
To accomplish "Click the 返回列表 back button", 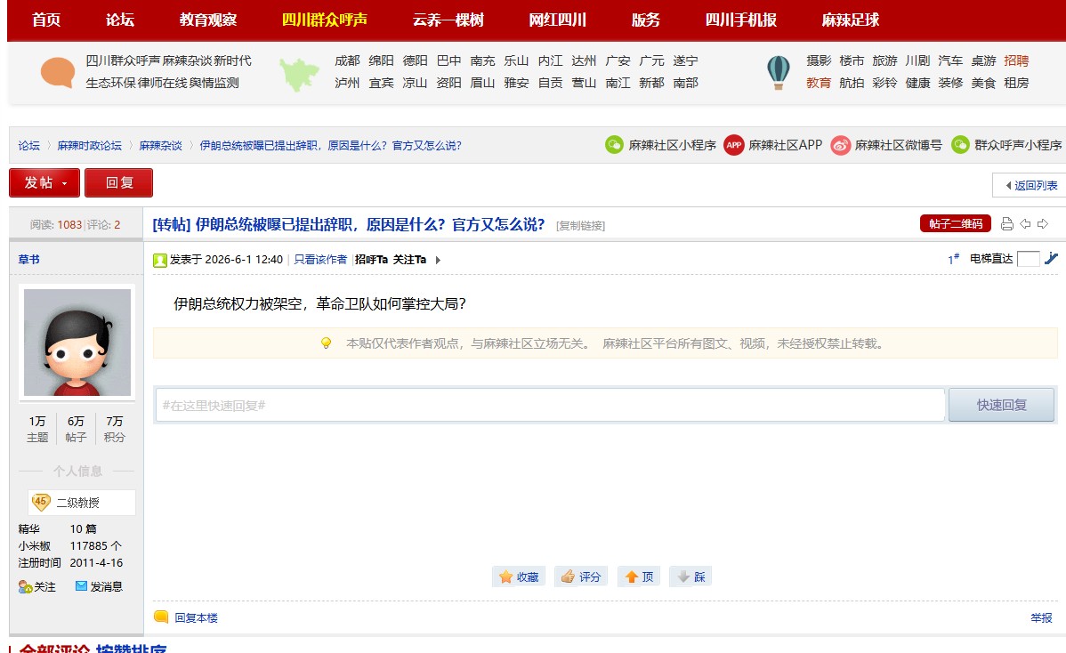I will (1030, 185).
